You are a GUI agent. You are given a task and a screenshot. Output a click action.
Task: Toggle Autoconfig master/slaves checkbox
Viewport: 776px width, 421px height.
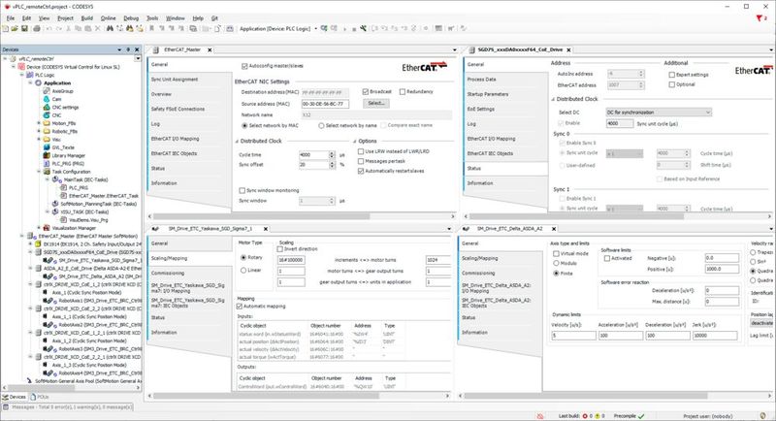click(244, 66)
